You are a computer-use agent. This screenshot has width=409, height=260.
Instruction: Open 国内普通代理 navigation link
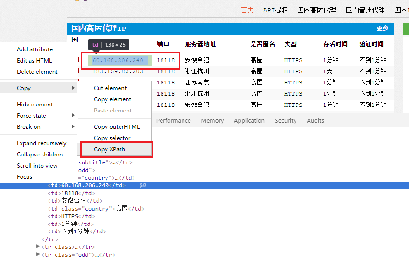pos(365,10)
